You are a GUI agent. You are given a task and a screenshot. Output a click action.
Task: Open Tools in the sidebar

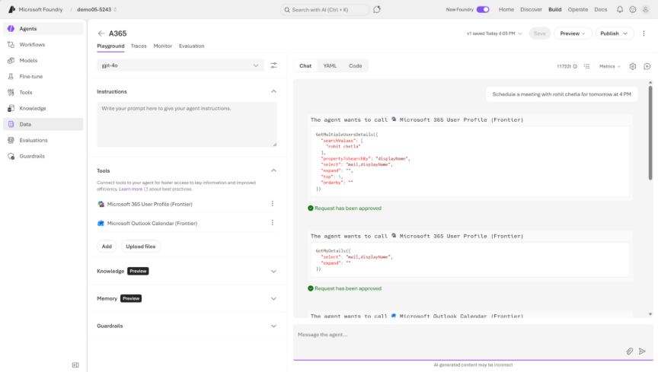(43, 92)
